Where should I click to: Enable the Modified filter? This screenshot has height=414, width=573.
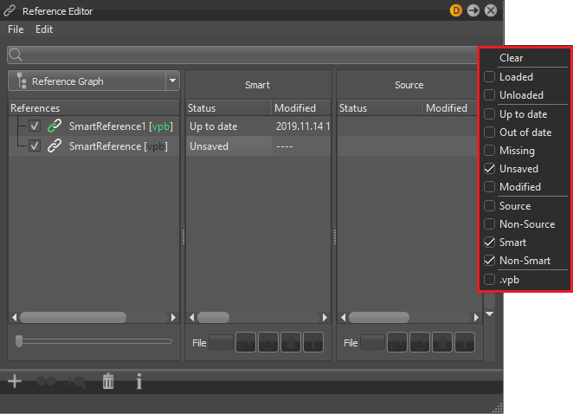pos(489,187)
